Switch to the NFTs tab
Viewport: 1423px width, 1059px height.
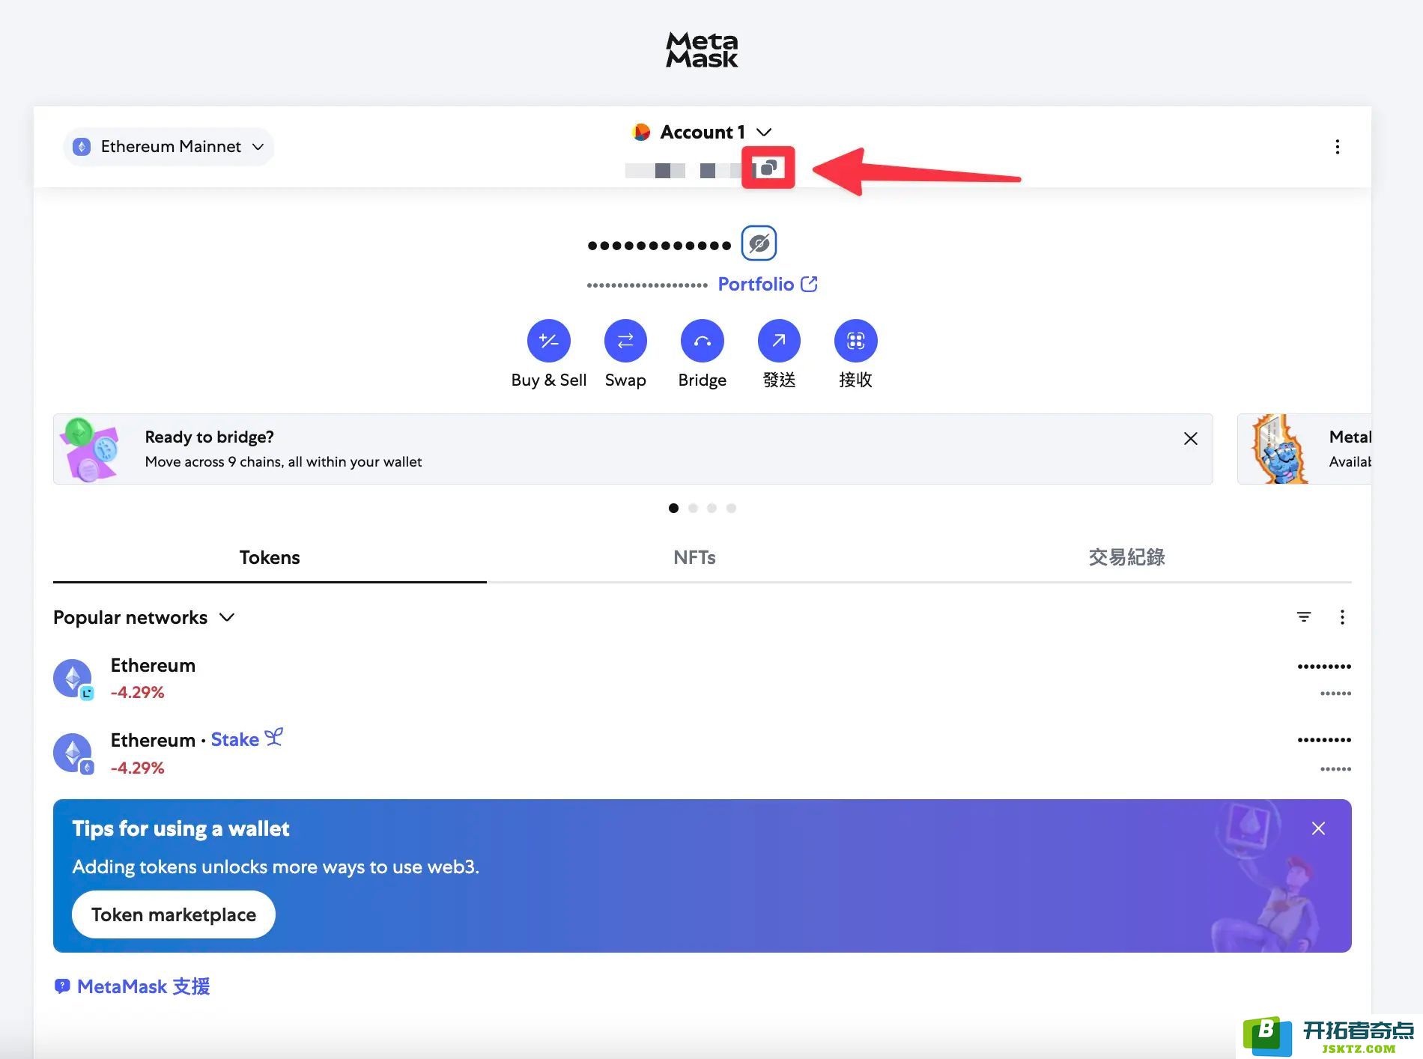click(x=694, y=557)
